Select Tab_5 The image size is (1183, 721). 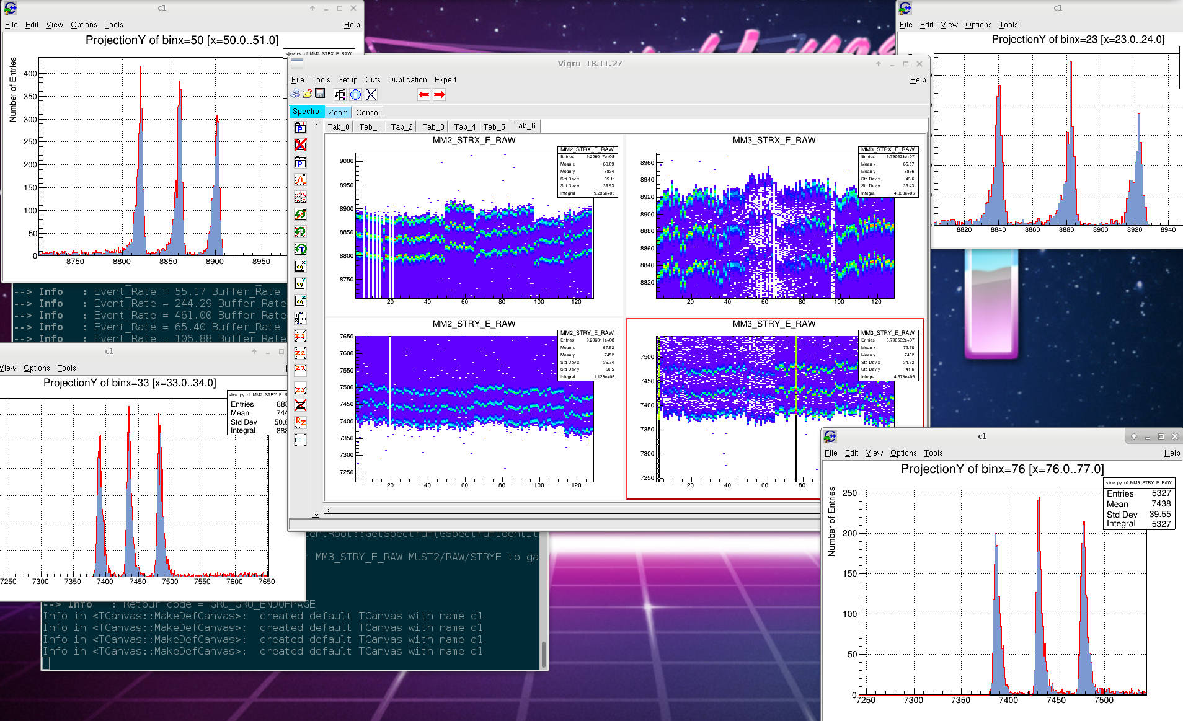pyautogui.click(x=494, y=126)
